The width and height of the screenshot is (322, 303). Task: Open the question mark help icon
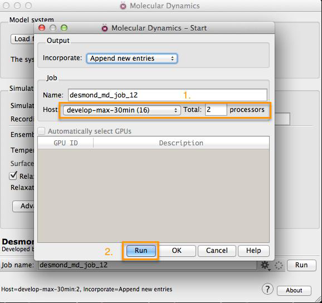[x=267, y=289]
